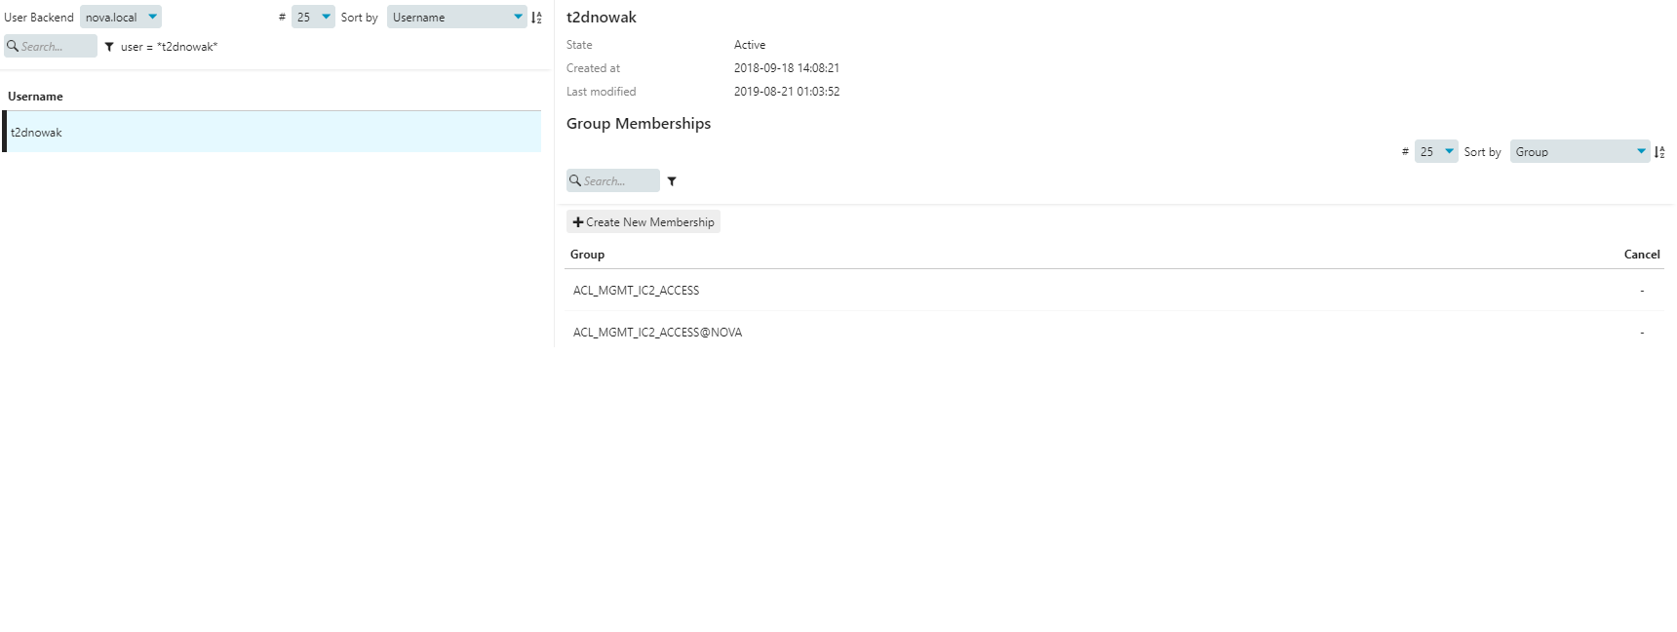Toggle sort direction for the user list
Screen dimensions: 1677x632
coord(536,18)
